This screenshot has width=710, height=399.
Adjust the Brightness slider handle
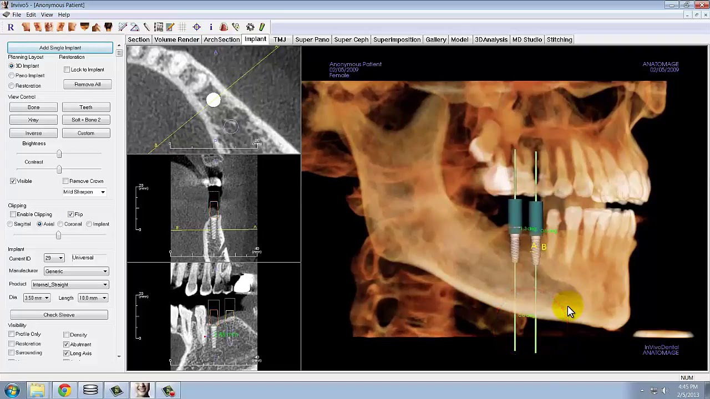pyautogui.click(x=59, y=154)
